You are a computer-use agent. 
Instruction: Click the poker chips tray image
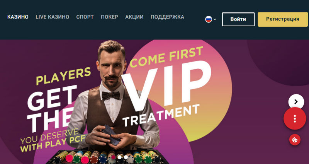coord(107,157)
